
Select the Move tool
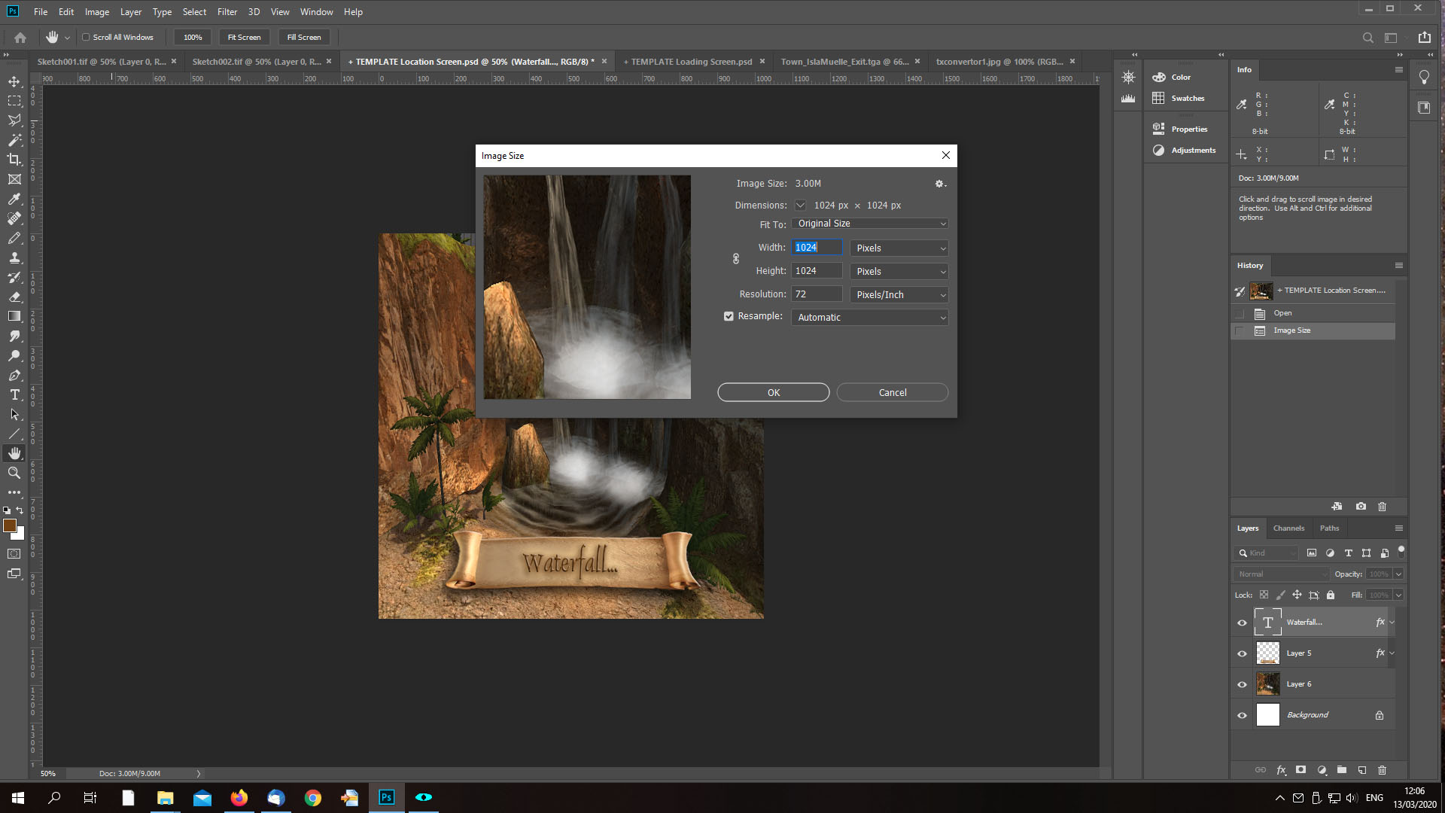(14, 81)
